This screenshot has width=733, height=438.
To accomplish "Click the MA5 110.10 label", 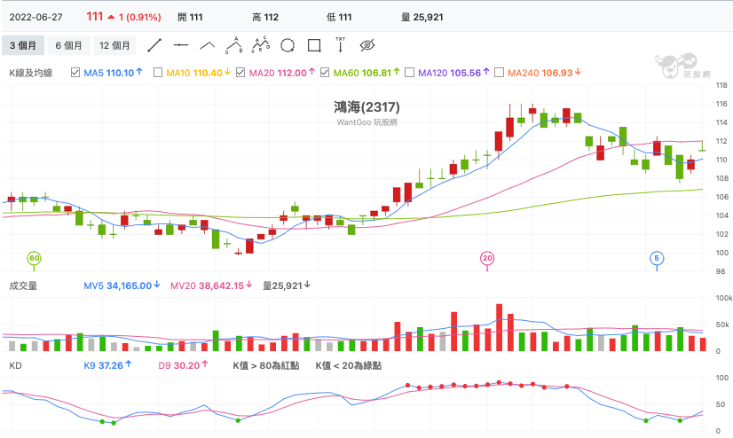I will 113,73.
